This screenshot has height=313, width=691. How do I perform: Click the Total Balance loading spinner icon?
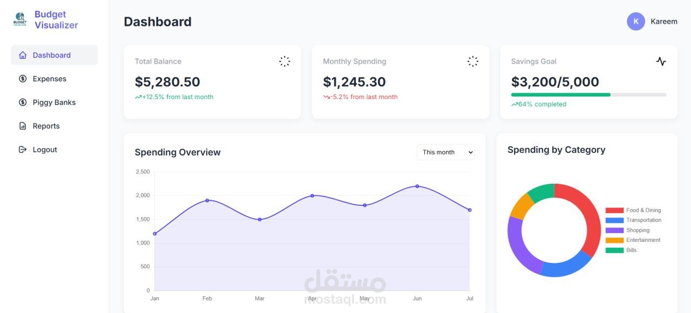click(284, 61)
